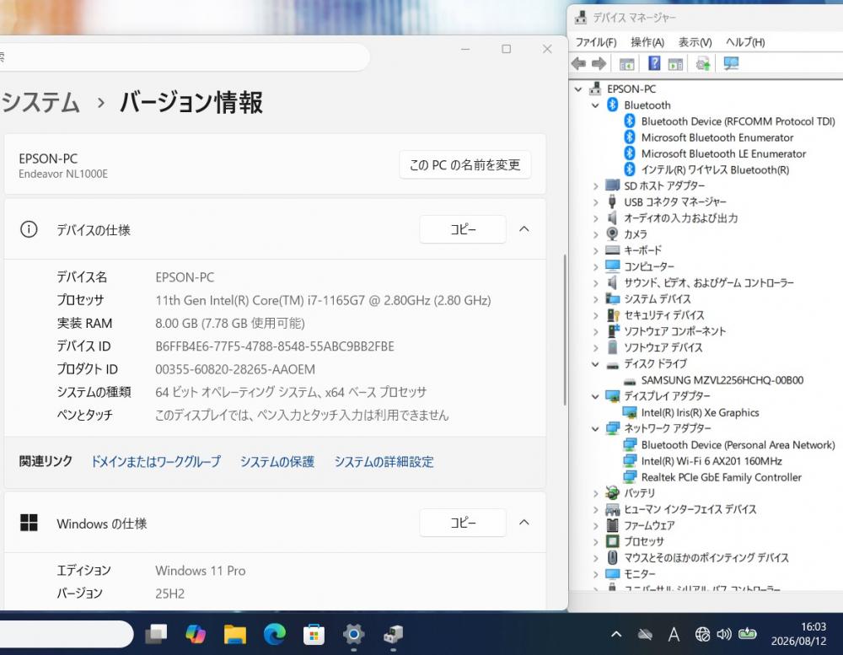This screenshot has width=843, height=655.
Task: Click the Device Manager icon in taskbar
Action: 394,635
